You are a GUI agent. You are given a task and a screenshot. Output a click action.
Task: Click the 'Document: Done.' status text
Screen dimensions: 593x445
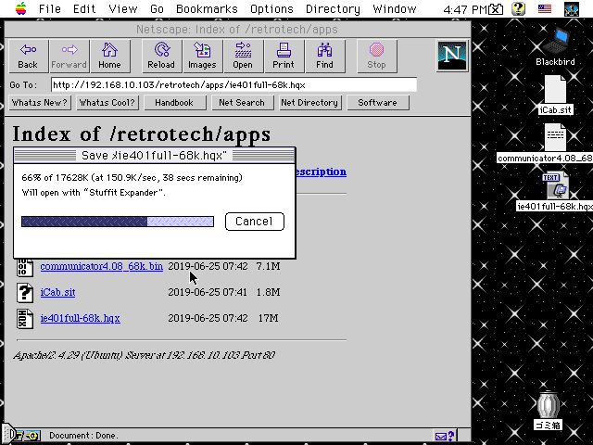(x=83, y=436)
